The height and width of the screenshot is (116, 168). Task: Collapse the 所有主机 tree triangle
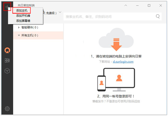19,35
